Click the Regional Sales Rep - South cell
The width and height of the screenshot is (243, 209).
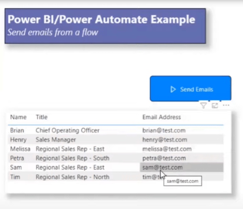73,158
